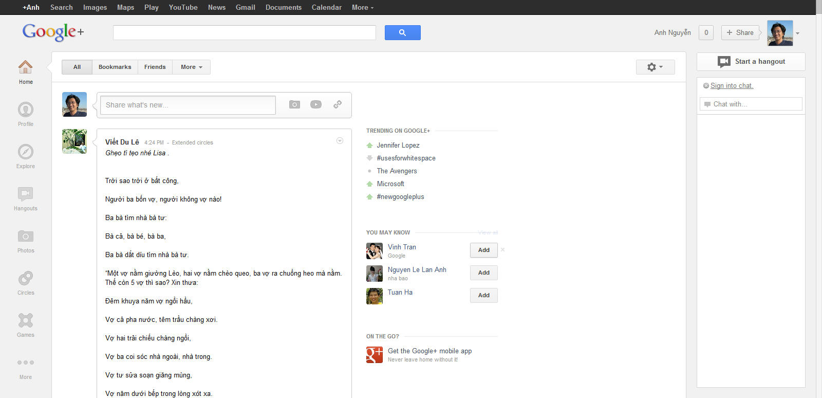Open trending hashtag #usesforwhitespace
Screen dimensions: 822x398
tap(406, 158)
